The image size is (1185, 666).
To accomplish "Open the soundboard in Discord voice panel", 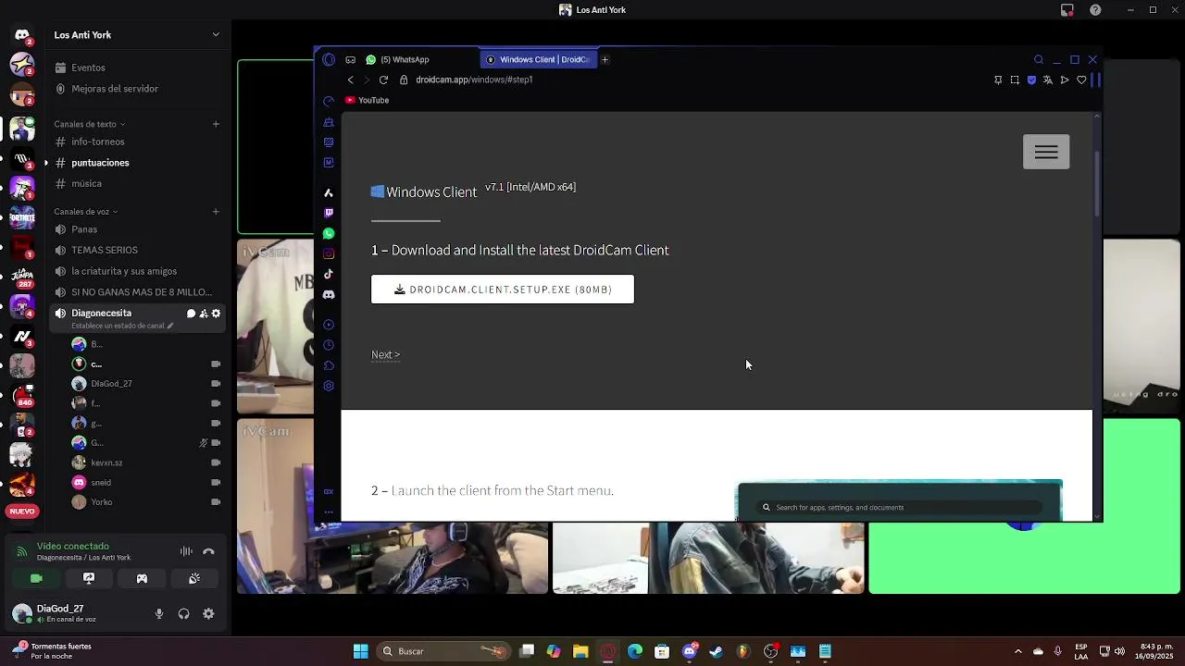I will [x=194, y=578].
